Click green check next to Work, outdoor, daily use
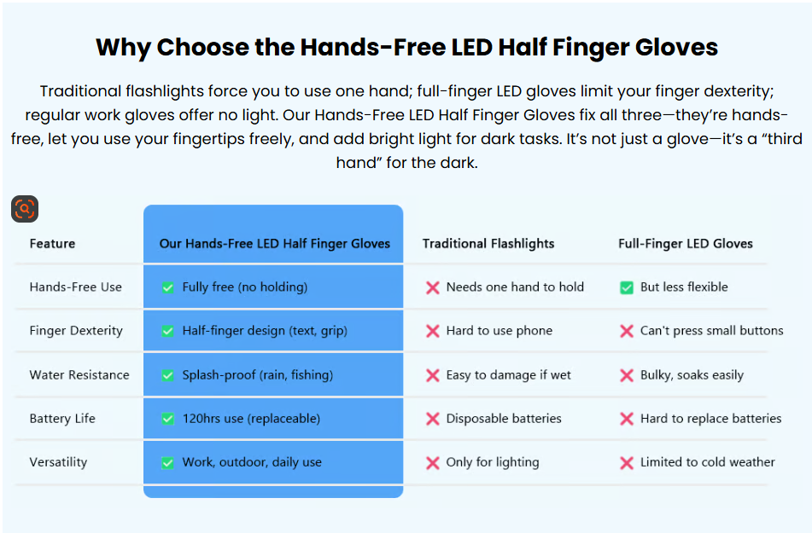This screenshot has height=533, width=812. 168,462
